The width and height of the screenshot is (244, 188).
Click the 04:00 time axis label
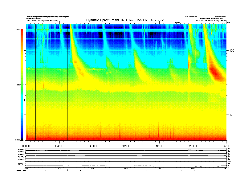tap(59, 146)
